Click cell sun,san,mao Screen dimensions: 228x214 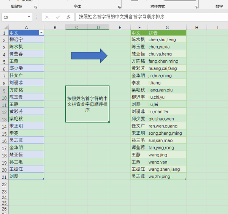pyautogui.click(x=167, y=140)
